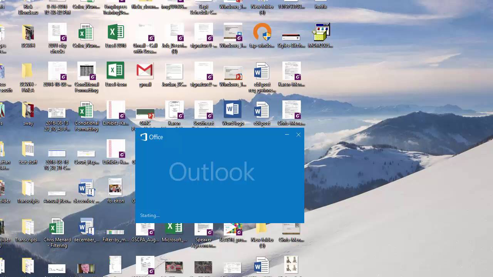Select the New folder (4) label

click(262, 9)
